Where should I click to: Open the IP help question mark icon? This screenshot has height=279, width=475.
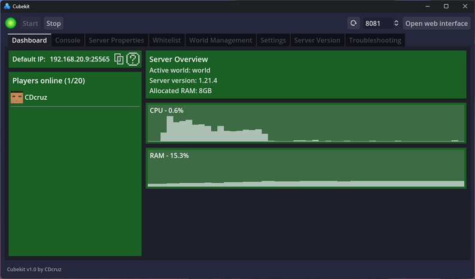[133, 59]
